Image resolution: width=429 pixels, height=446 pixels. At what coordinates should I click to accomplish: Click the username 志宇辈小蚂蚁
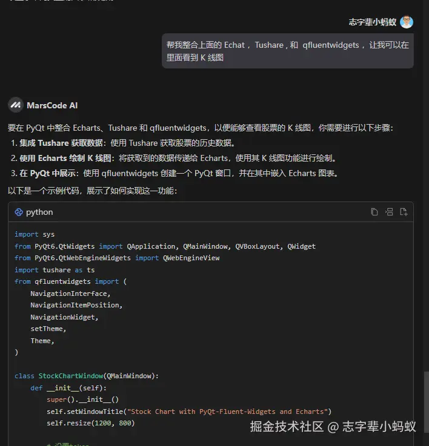point(372,22)
